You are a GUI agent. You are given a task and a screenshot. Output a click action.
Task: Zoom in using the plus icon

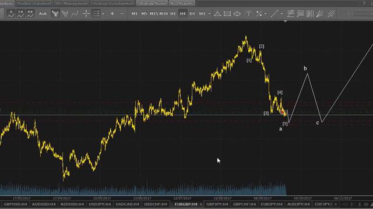[x=112, y=13]
